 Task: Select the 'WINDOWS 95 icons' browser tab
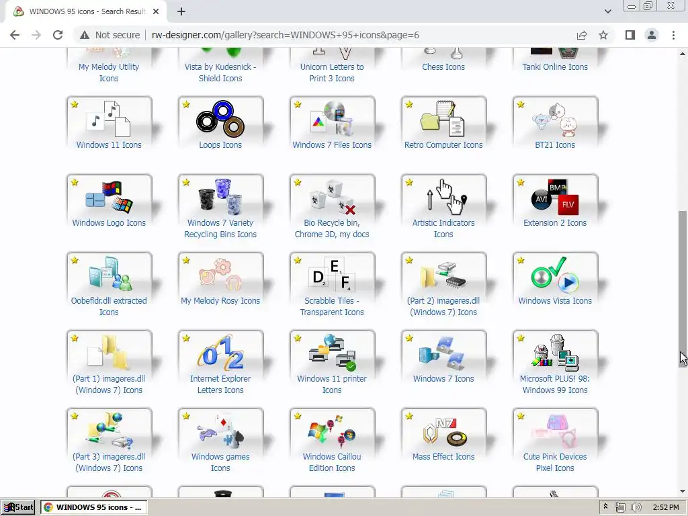click(x=85, y=11)
